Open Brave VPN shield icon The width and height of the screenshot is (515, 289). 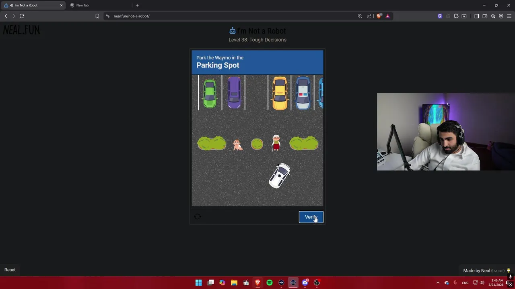click(501, 16)
